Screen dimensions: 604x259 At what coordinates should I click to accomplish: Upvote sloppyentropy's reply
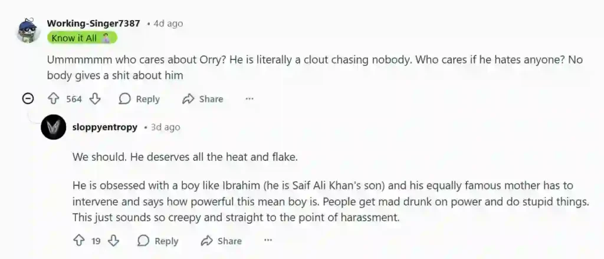coord(78,241)
